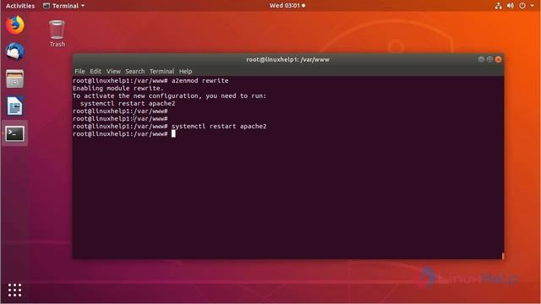Open the Terminal app menu in top bar
This screenshot has height=304, width=541.
coord(64,6)
